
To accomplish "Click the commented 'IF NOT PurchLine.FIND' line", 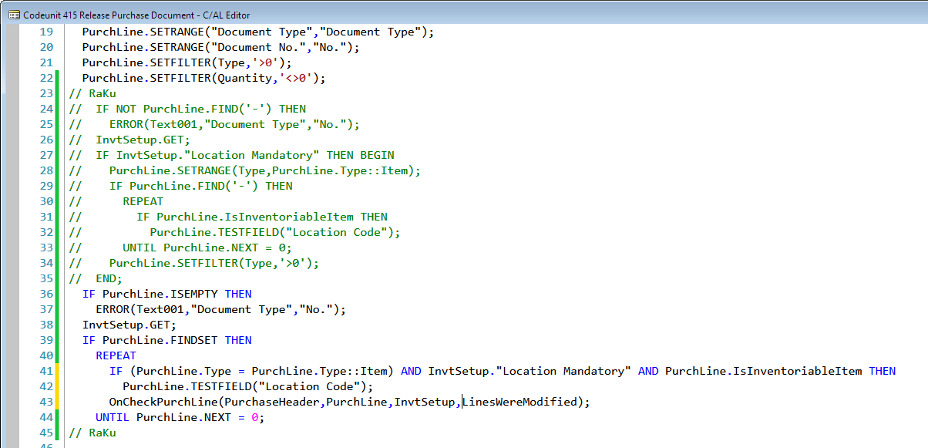I will coord(187,109).
